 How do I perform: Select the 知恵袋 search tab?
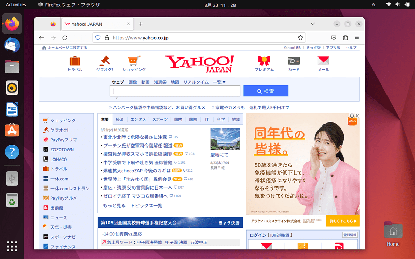tap(160, 82)
